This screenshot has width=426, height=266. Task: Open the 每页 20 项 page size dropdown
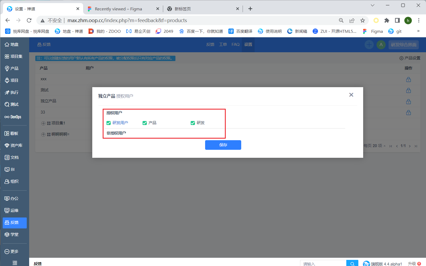(x=375, y=146)
